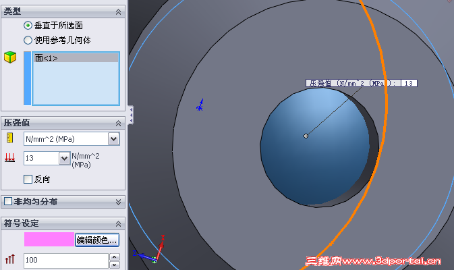This screenshot has height=270, width=454.
Task: Select the 垂直于所选面 radio button
Action: click(x=28, y=26)
